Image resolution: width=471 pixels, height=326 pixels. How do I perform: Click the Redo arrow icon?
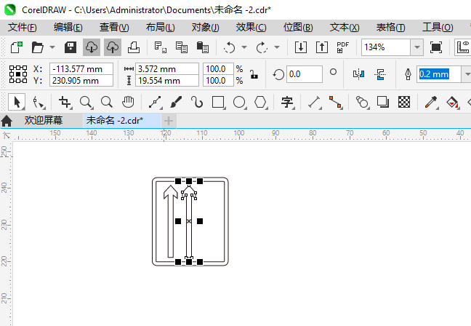point(262,47)
